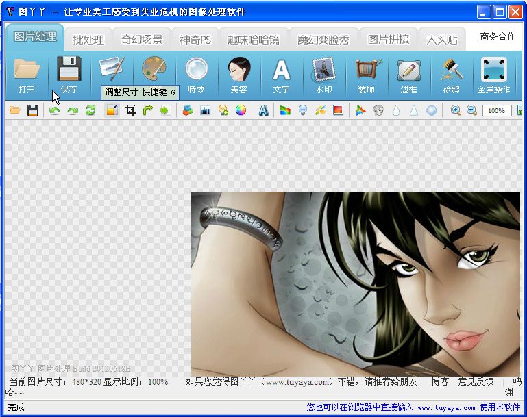Enter 全屏操作 fullscreen mode
The image size is (527, 417).
[493, 75]
